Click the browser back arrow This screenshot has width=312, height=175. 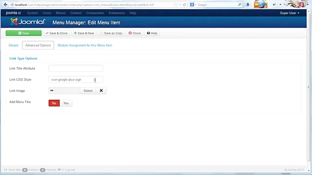point(5,4)
